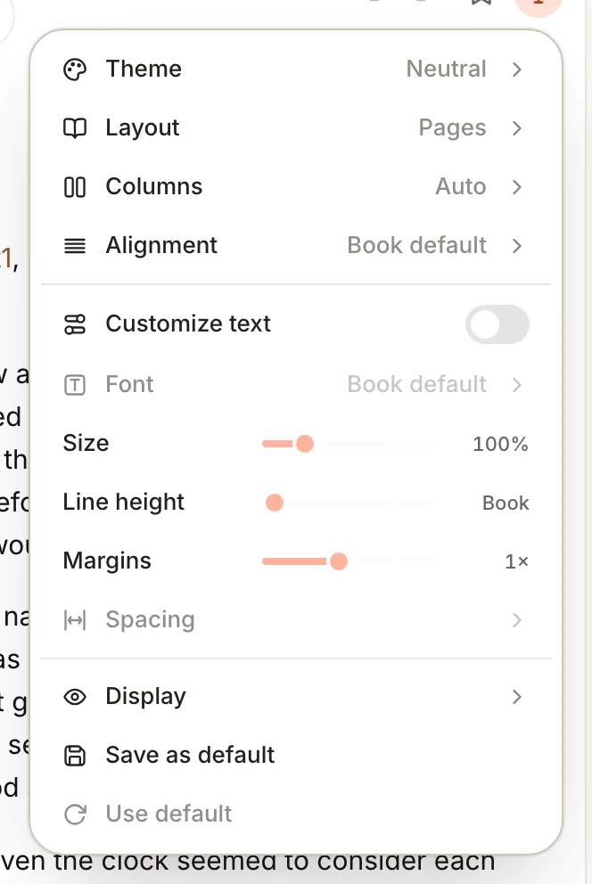Open Font submenu using its chevron
This screenshot has width=592, height=884.
pyautogui.click(x=517, y=385)
